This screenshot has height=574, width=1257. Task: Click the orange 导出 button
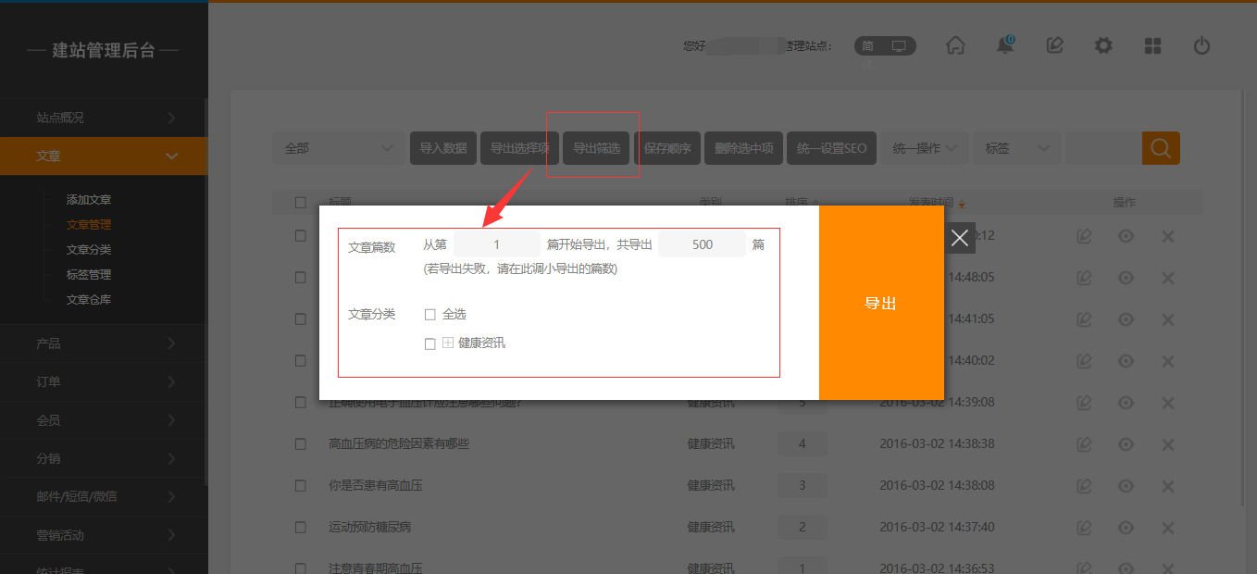coord(880,303)
